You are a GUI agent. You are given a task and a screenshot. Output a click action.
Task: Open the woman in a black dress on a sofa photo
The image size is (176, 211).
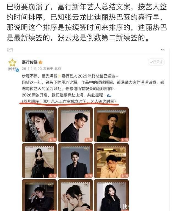point(39,161)
